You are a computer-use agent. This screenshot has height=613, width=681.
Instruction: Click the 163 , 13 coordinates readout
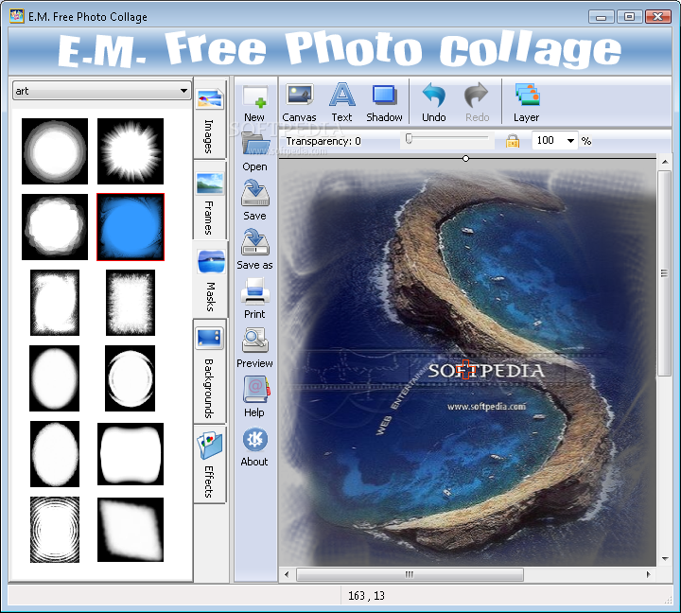point(367,596)
